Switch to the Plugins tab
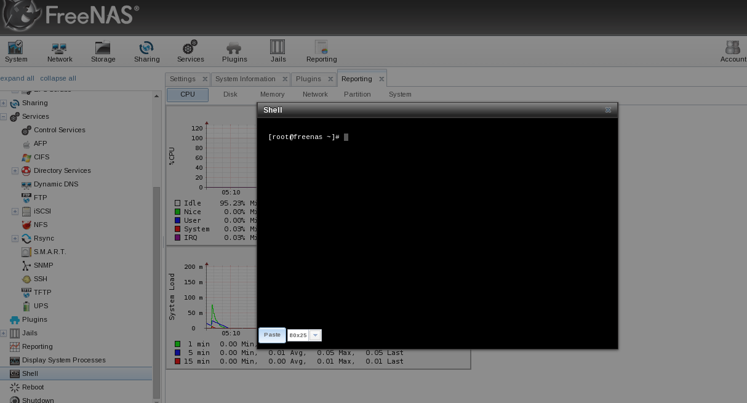Image resolution: width=747 pixels, height=403 pixels. pos(308,79)
